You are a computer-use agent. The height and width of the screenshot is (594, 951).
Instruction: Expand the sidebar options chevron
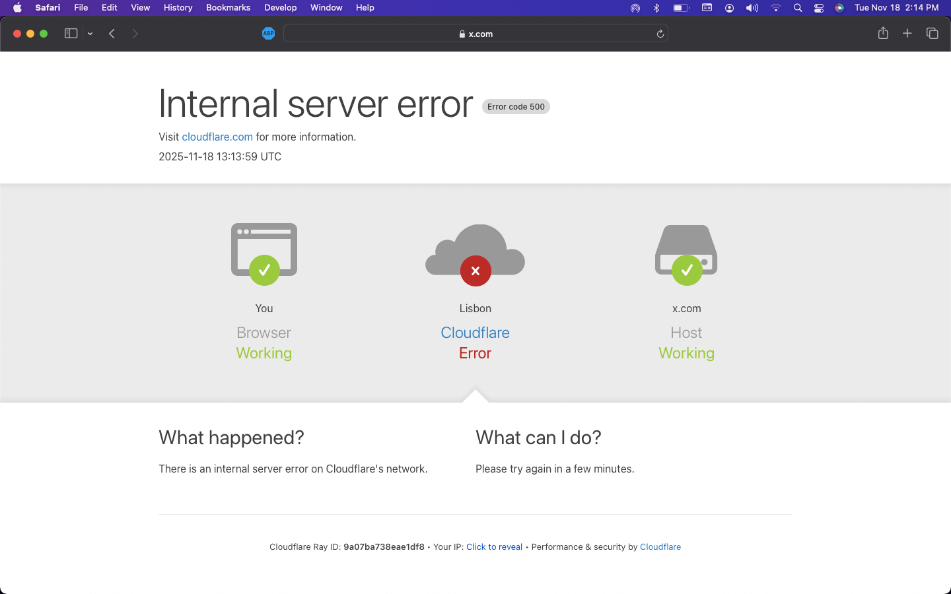pos(90,33)
